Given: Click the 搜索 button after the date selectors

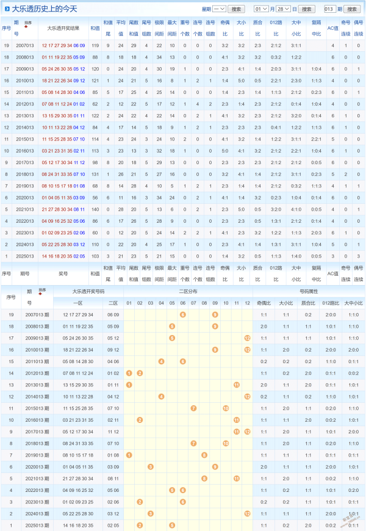Looking at the screenshot, I should coord(307,9).
